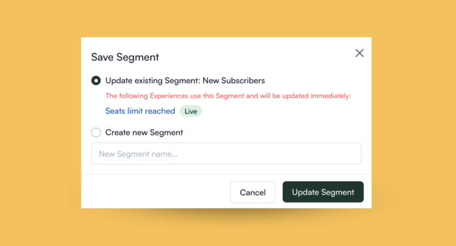Select the Create new Segment radio button
This screenshot has width=456, height=246.
click(96, 132)
